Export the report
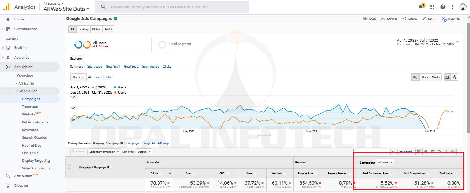 pos(389,19)
